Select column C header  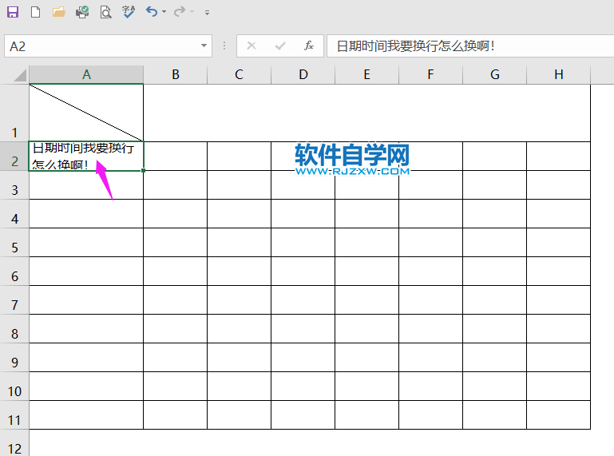click(x=239, y=74)
